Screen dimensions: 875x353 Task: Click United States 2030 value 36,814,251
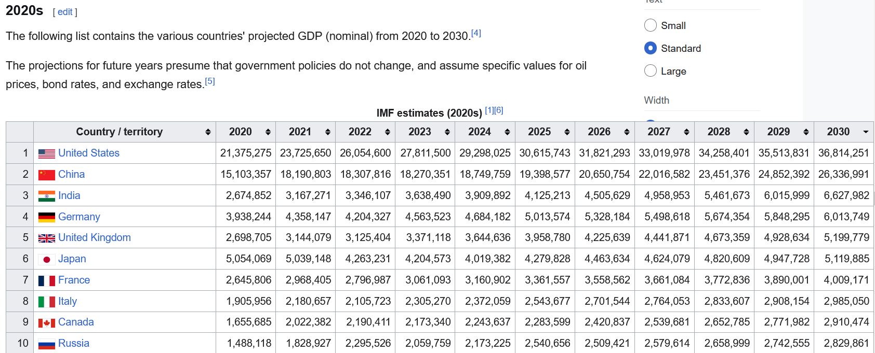click(x=844, y=153)
